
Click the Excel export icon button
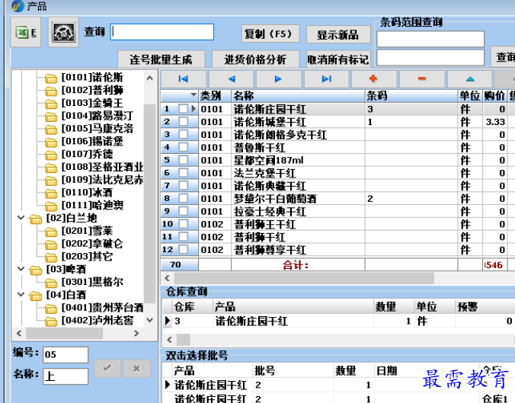26,32
